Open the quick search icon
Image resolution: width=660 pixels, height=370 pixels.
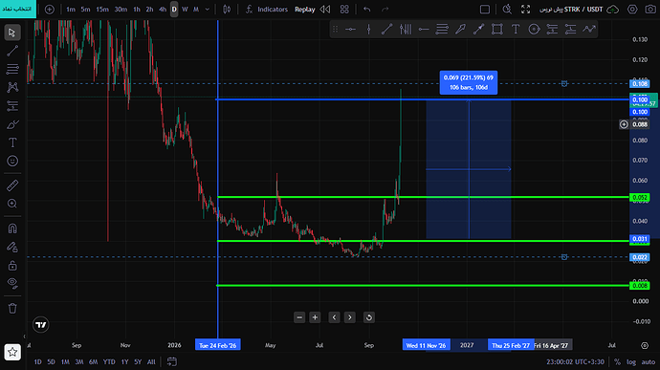(x=507, y=10)
